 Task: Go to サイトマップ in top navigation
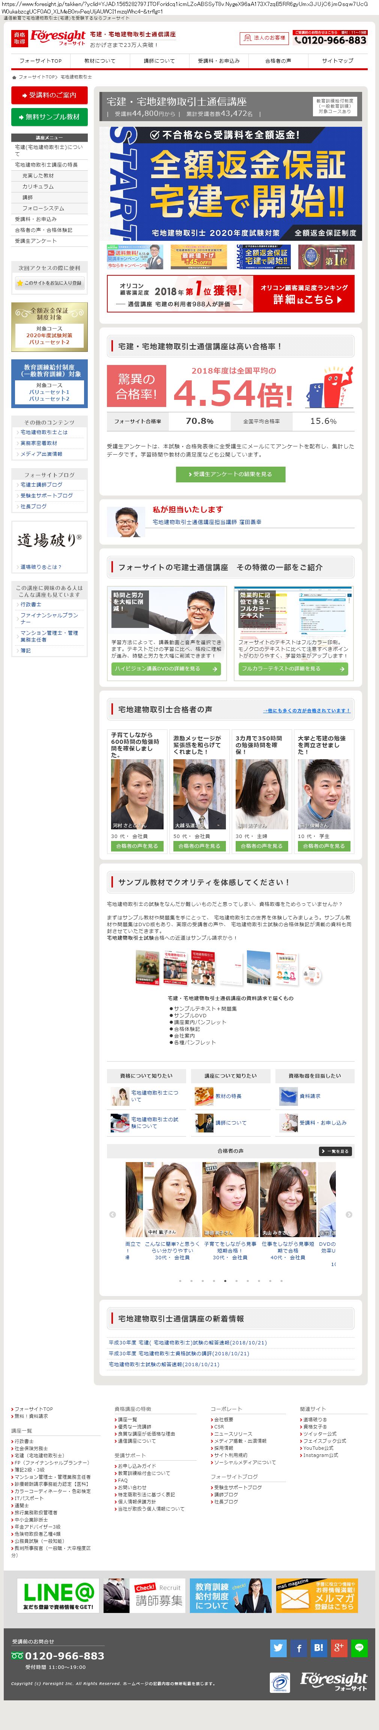[x=337, y=60]
